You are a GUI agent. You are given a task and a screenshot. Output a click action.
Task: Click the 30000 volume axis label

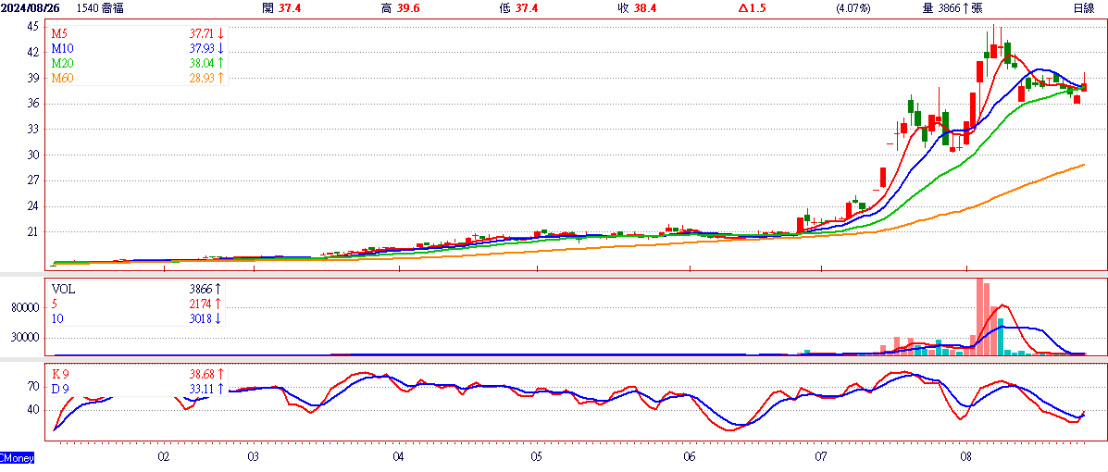26,338
